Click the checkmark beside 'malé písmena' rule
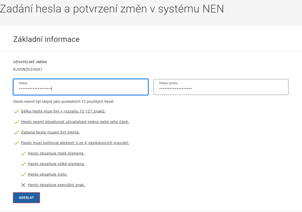Image resolution: width=302 pixels, height=212 pixels. pos(23,153)
